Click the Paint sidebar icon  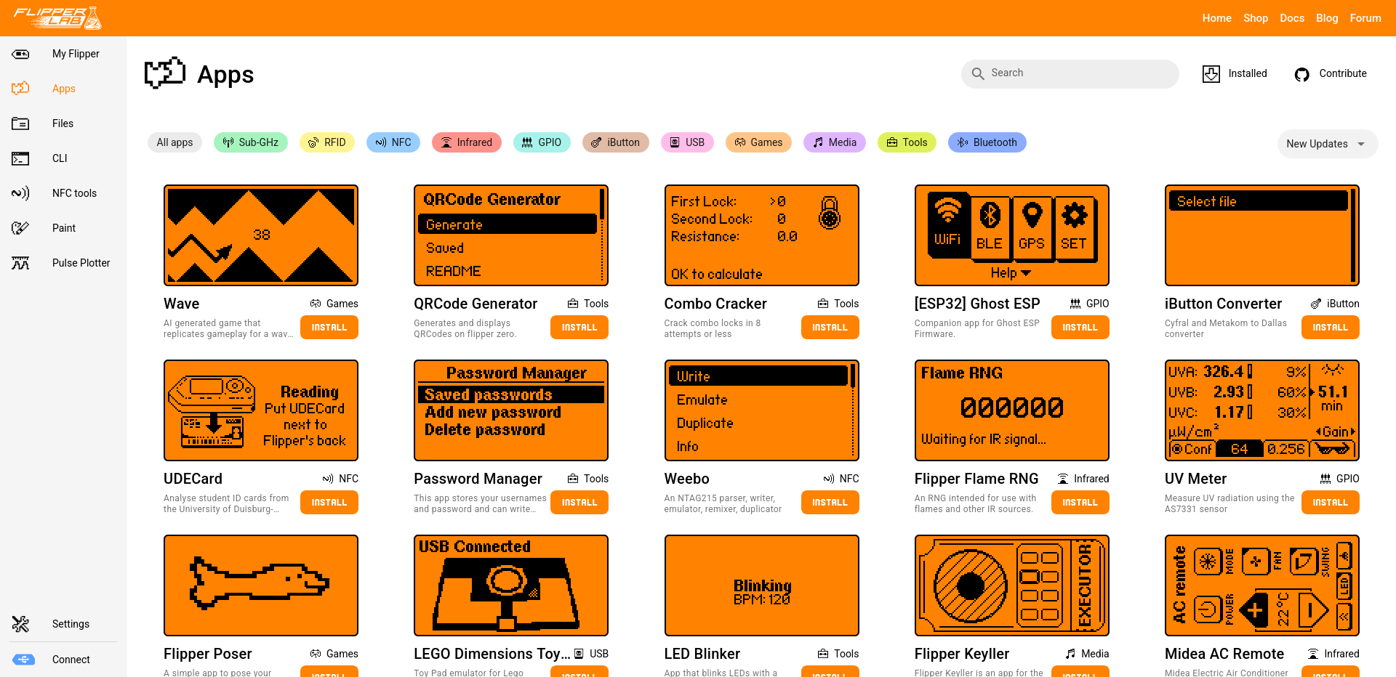tap(20, 228)
